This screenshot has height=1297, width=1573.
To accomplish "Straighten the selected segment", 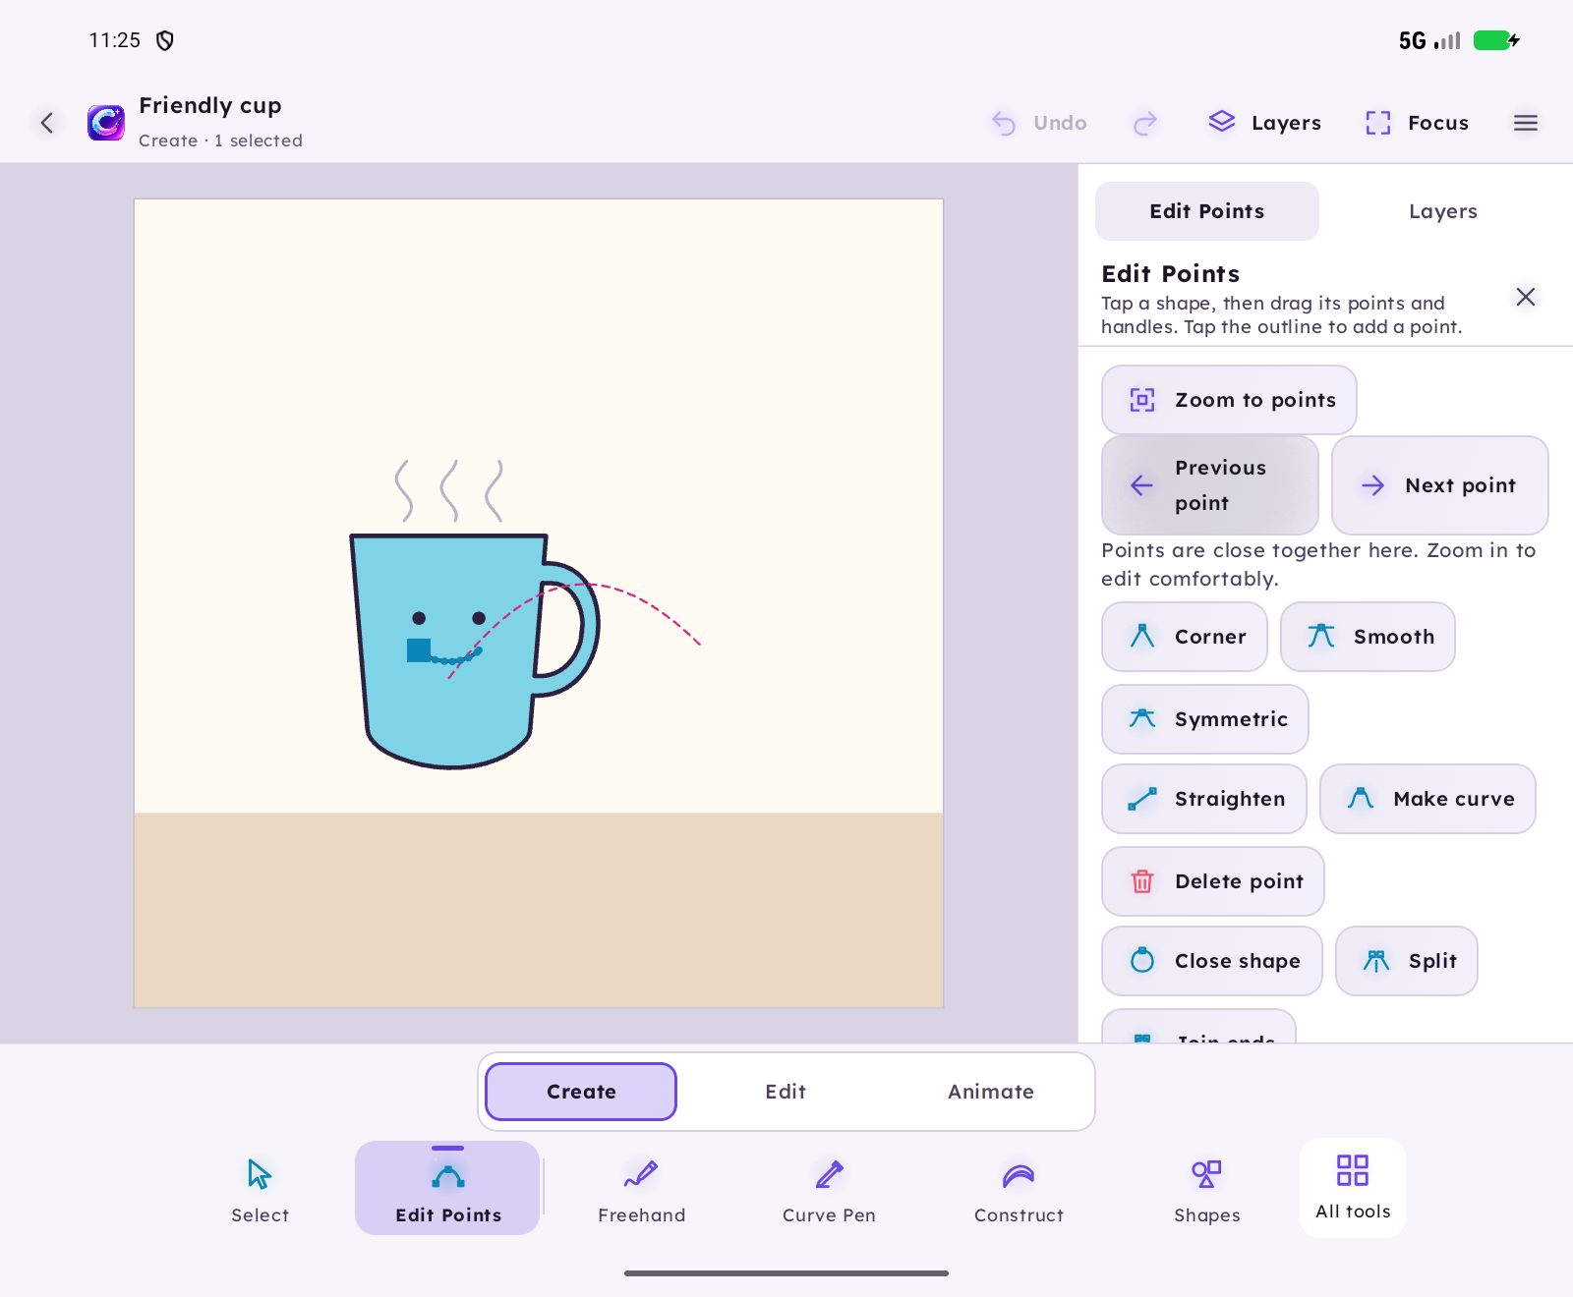I will (1204, 799).
